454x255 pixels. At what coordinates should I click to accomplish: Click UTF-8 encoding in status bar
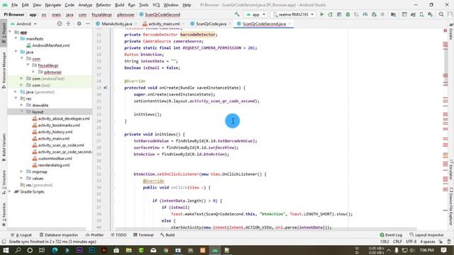pos(411,242)
